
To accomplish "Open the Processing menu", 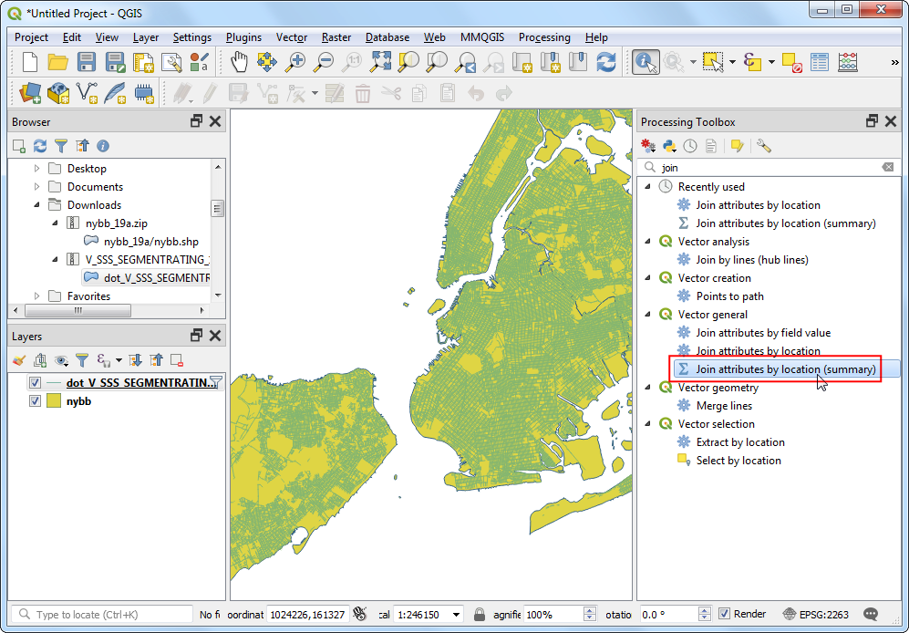I will click(544, 37).
